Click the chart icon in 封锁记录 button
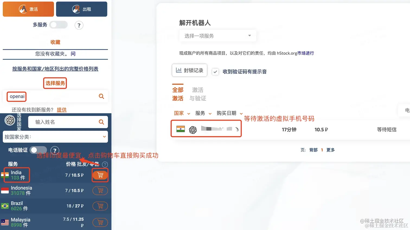The height and width of the screenshot is (230, 410). tap(179, 70)
